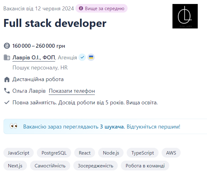Select the JavaScript skill tag
Viewport: 207px width, 179px height.
click(x=19, y=153)
